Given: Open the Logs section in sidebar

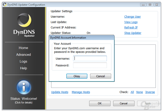Looking at the screenshot, I should [23, 61].
